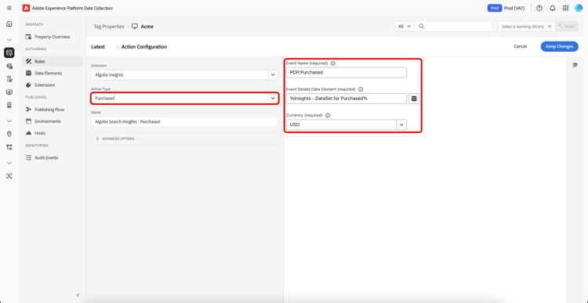The height and width of the screenshot is (303, 588).
Task: Click Cancel button
Action: click(x=520, y=46)
